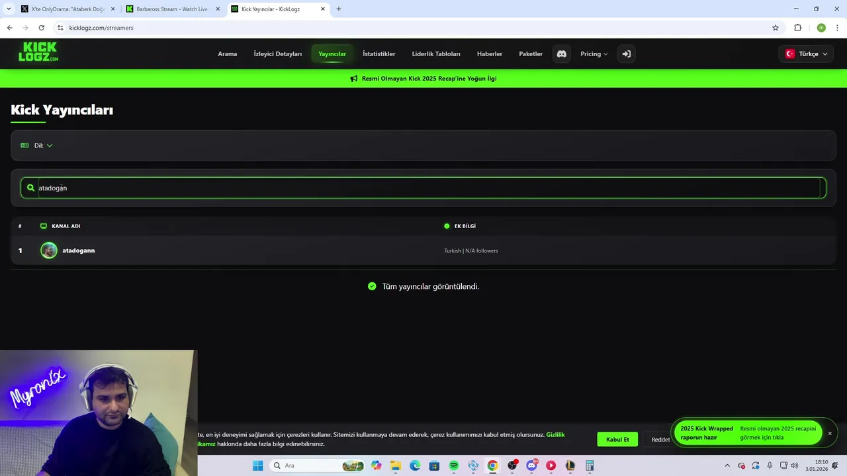The height and width of the screenshot is (476, 847).
Task: Open the League of Legends taskbar icon
Action: 570,465
